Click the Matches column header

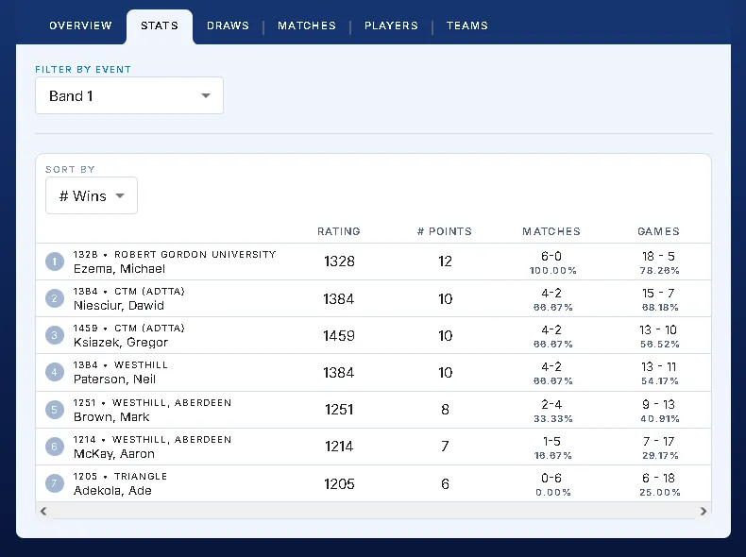click(551, 231)
